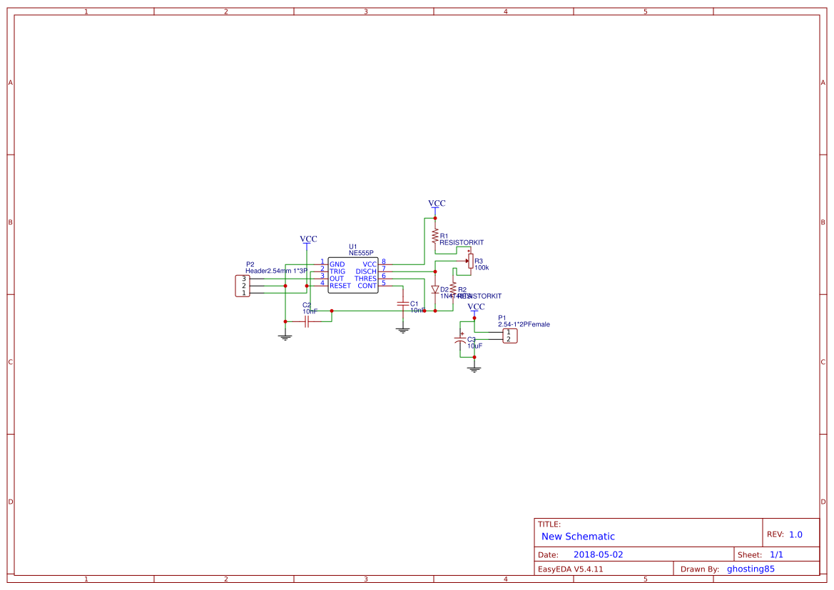
Task: Select resistor R1 labeled RESISTORKIT
Action: tap(435, 236)
